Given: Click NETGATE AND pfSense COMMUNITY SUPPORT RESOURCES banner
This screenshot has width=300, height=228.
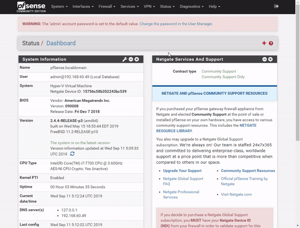Looking at the screenshot, I should (215, 93).
